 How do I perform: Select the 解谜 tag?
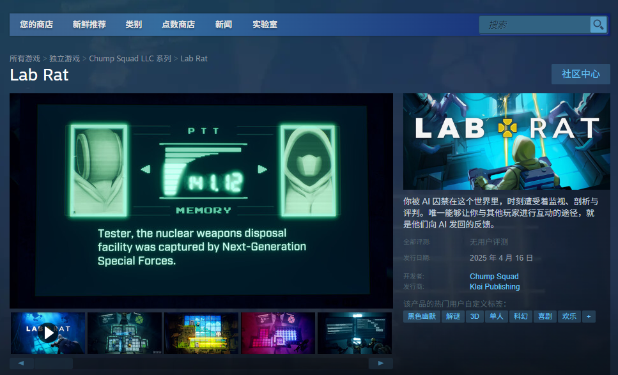[452, 316]
